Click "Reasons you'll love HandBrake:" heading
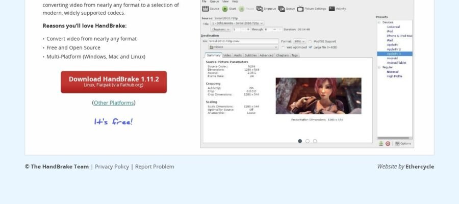Viewport: 459px width, 204px height. click(x=85, y=26)
